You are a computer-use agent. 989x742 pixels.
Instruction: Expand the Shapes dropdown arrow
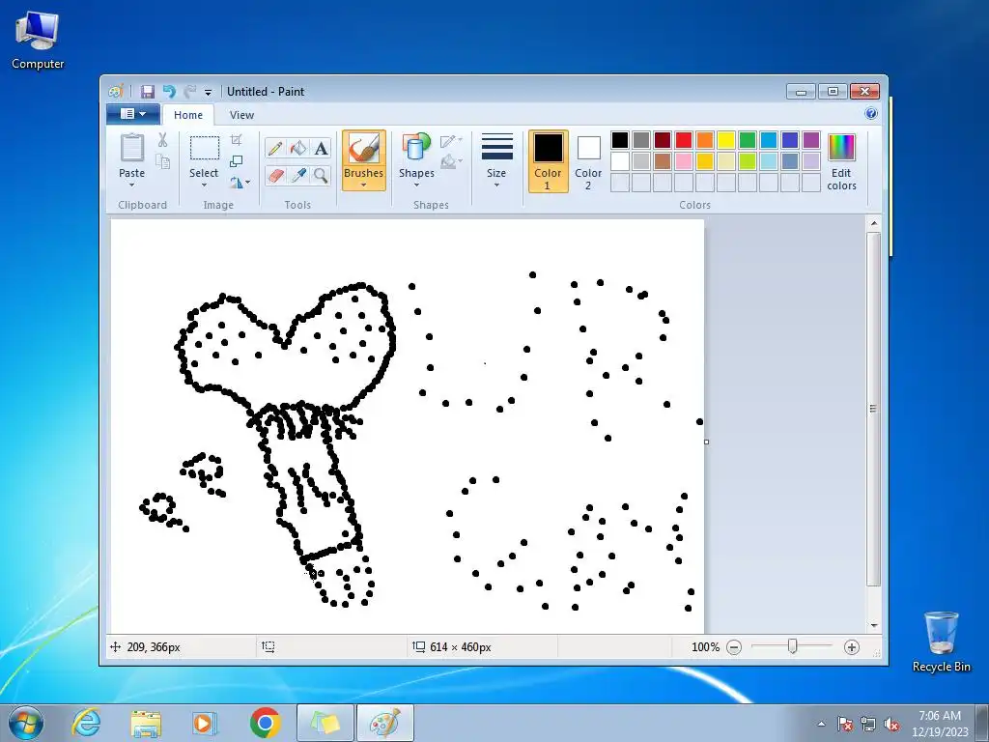(x=416, y=185)
